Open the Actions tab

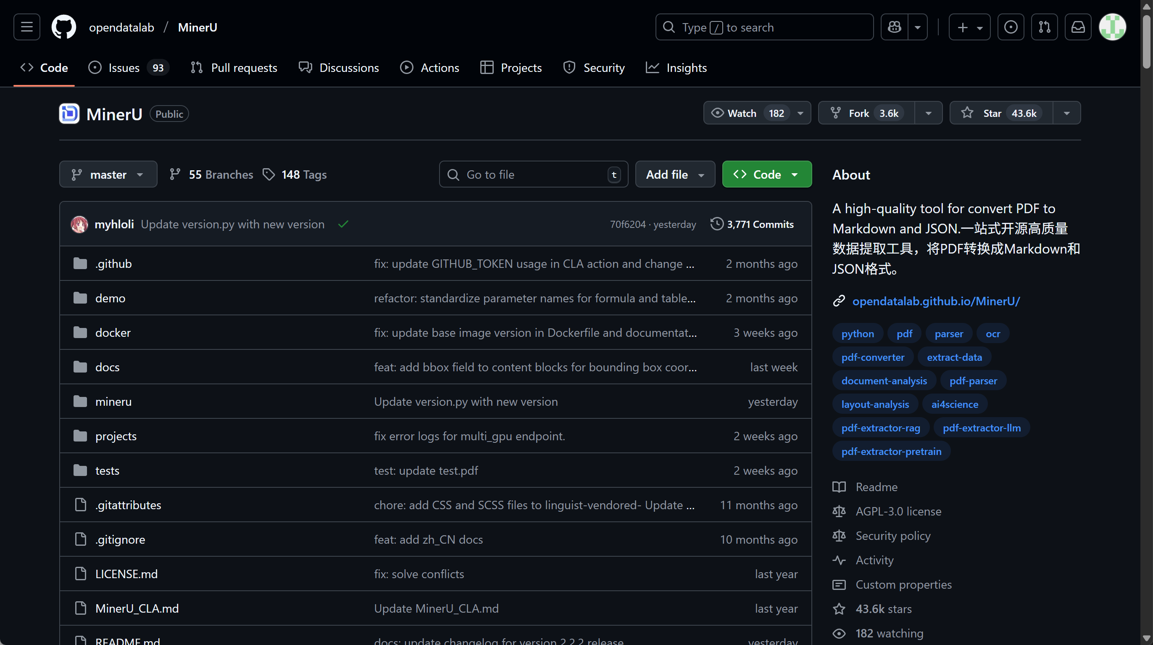click(x=430, y=68)
